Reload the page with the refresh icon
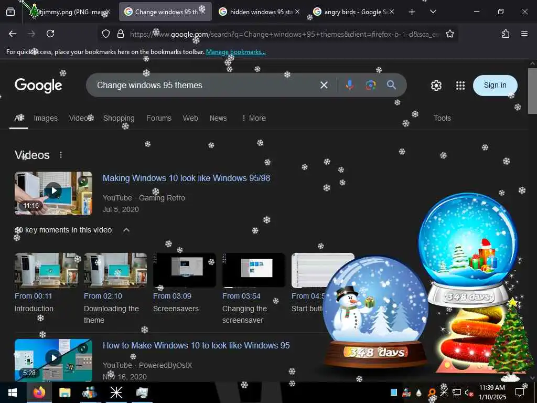Screen dimensions: 537x403 point(50,34)
